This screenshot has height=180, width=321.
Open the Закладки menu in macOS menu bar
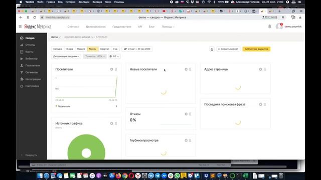84,2
